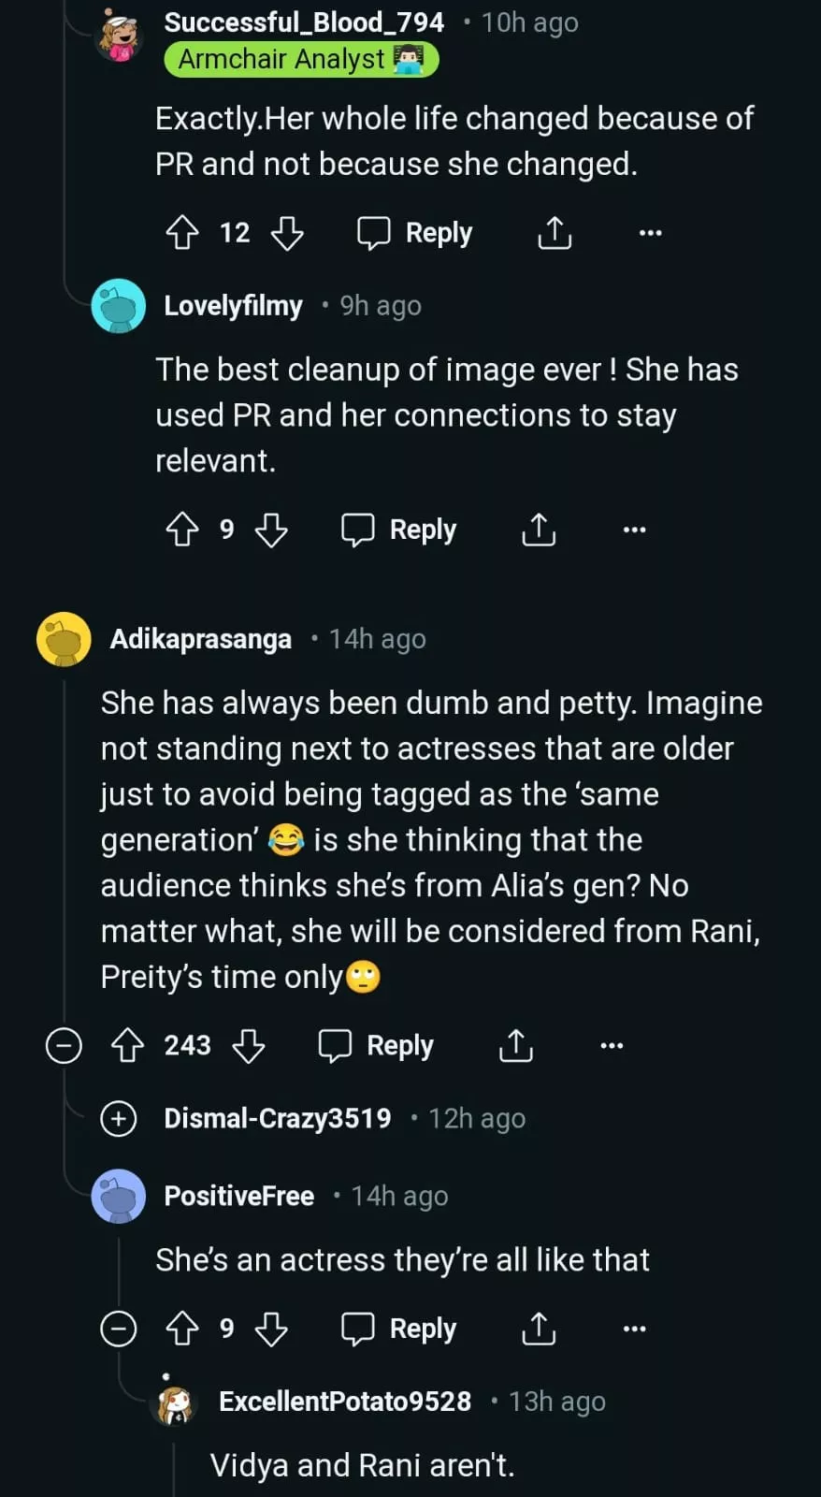The image size is (821, 1497).
Task: Downvote Lovelyfilmy's comment about PR cleanup
Action: click(271, 530)
